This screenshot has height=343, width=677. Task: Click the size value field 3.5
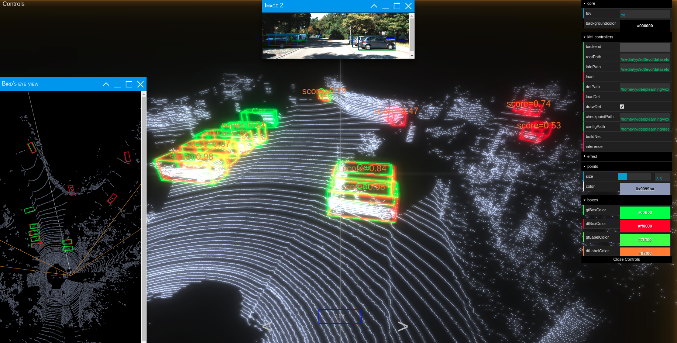tap(663, 177)
